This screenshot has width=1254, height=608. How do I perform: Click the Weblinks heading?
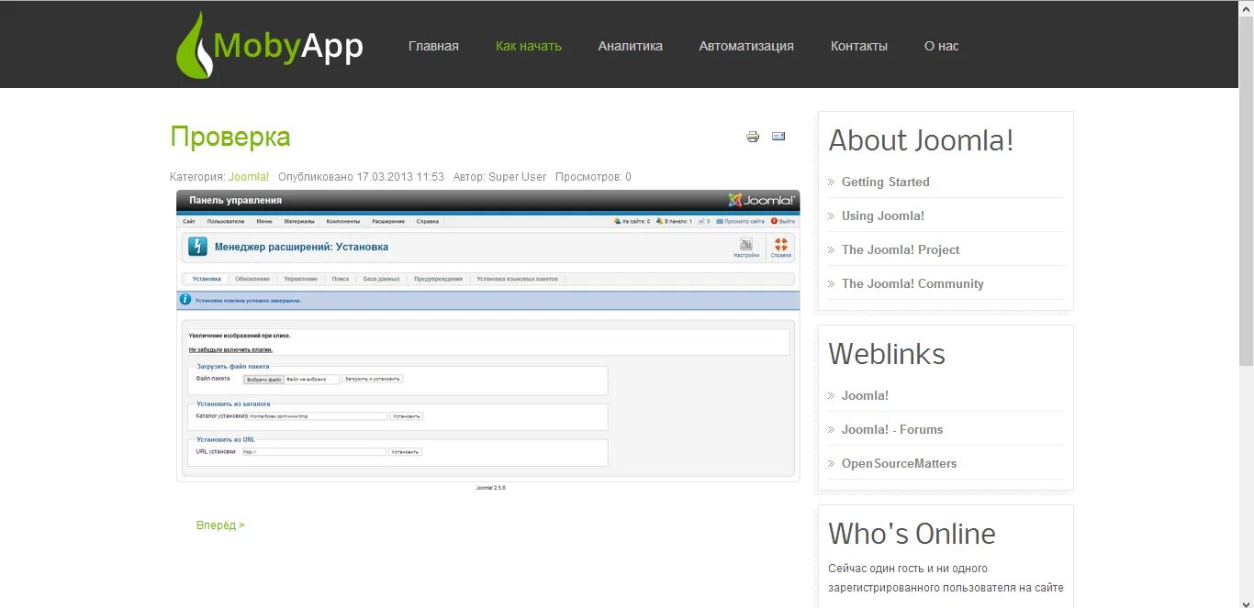[x=887, y=354]
